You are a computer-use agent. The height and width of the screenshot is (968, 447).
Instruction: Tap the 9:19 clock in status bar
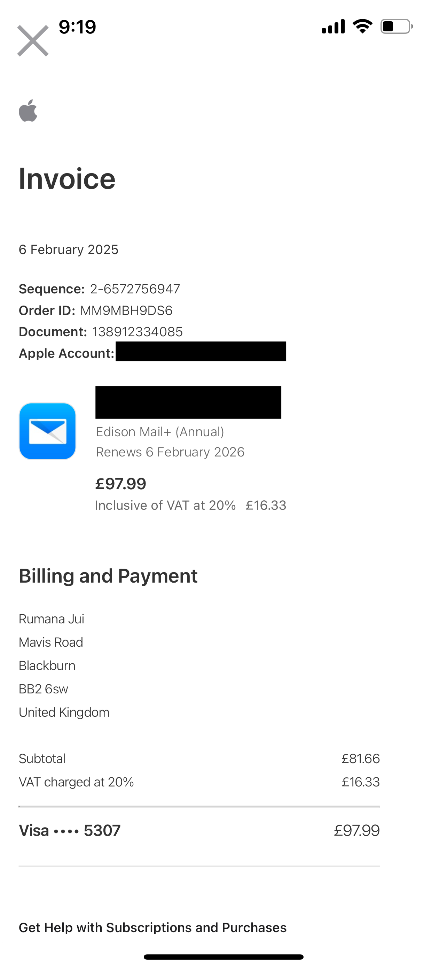point(77,27)
